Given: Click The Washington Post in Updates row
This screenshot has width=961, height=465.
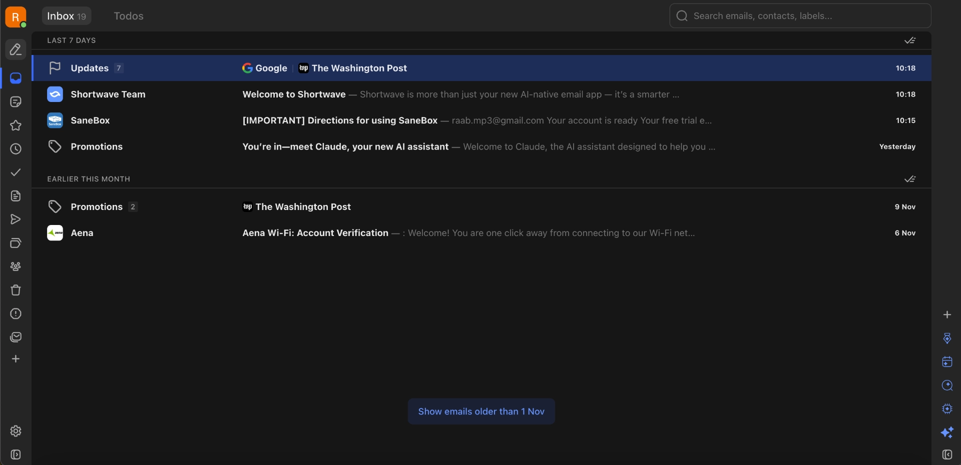Looking at the screenshot, I should coord(353,68).
